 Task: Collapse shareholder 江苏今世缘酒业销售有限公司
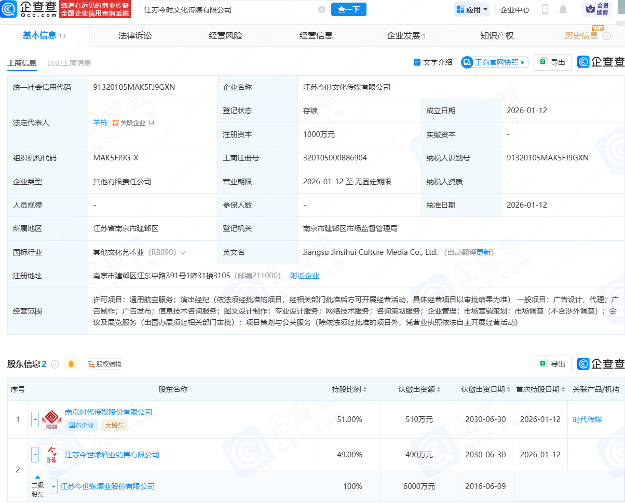[34, 454]
